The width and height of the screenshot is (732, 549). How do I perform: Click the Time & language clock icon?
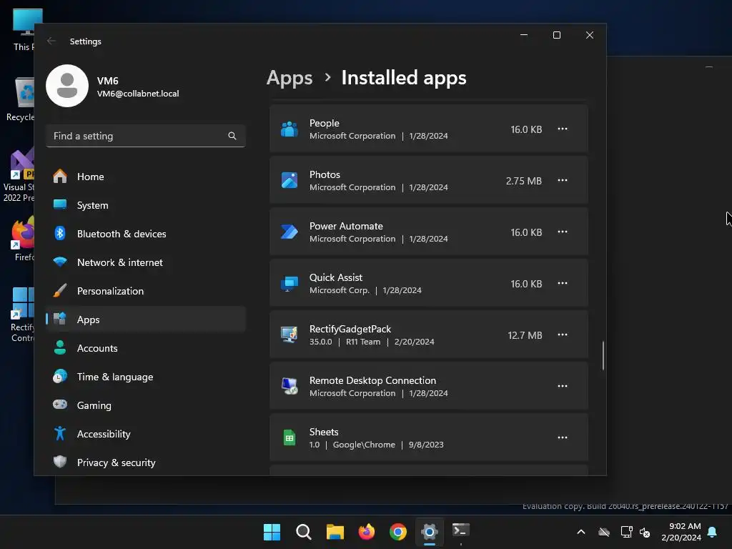coord(60,376)
